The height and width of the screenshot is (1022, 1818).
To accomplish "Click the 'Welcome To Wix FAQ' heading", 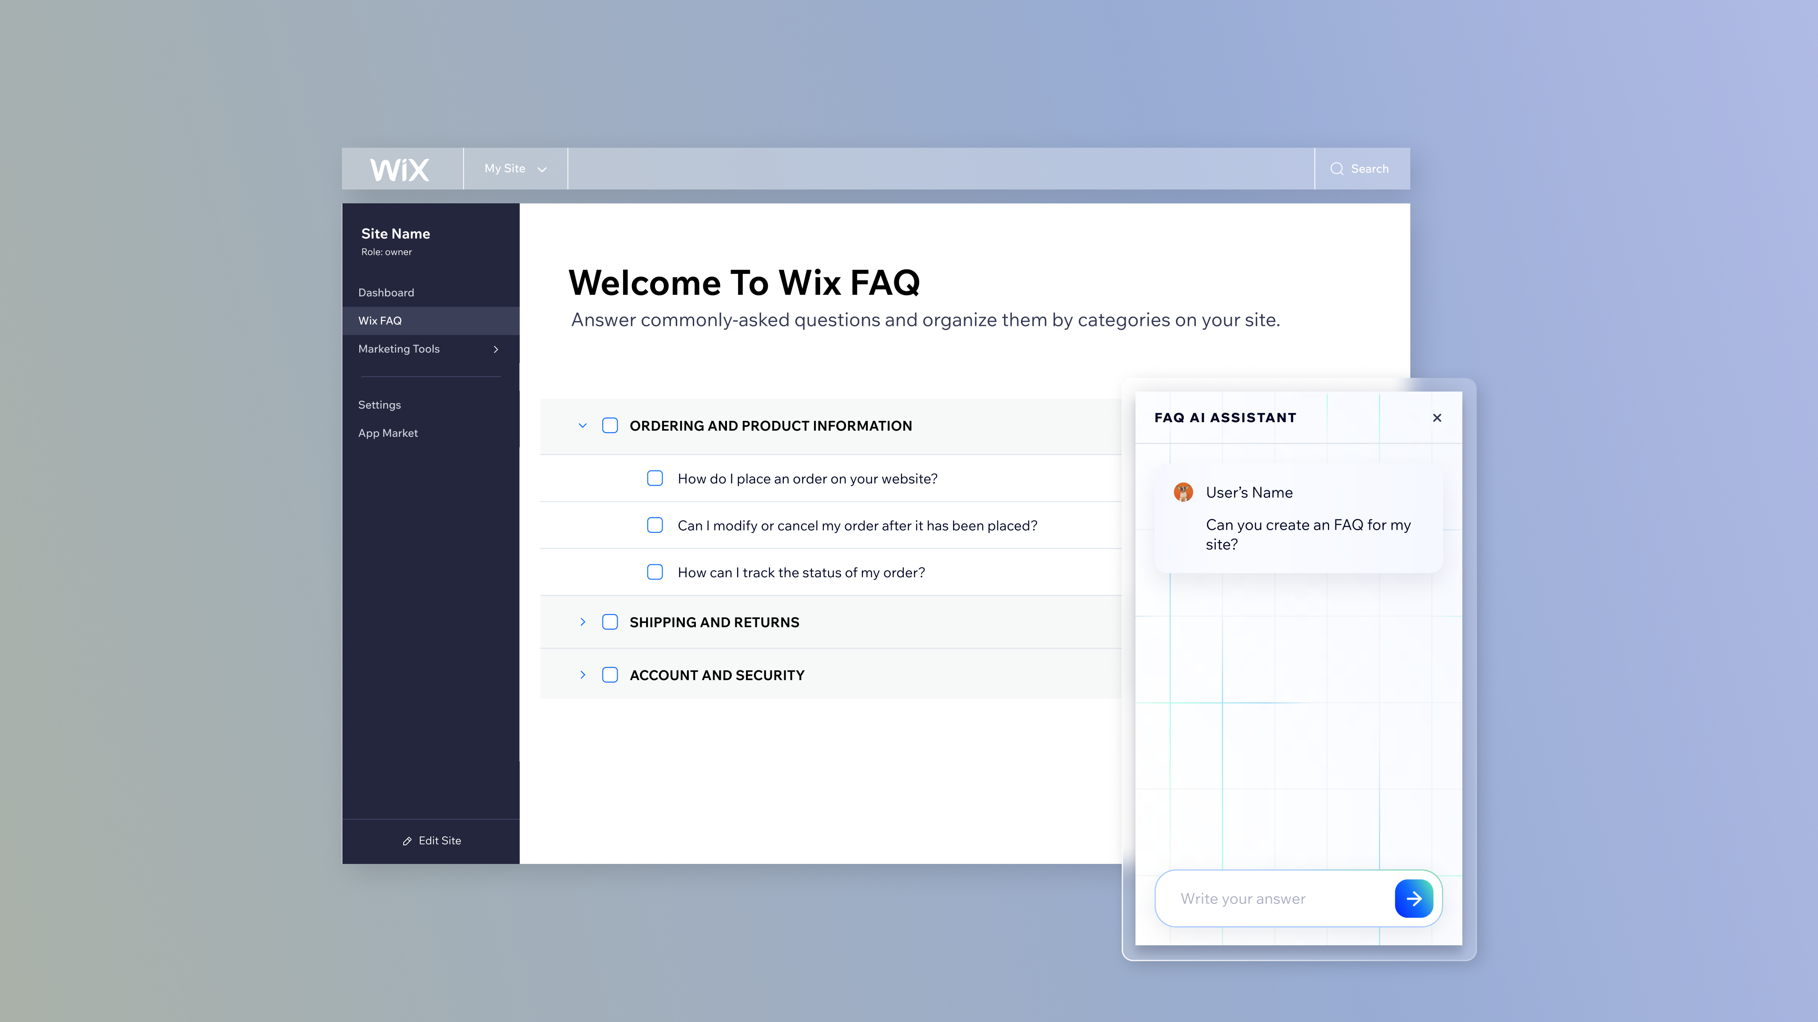I will (x=744, y=282).
